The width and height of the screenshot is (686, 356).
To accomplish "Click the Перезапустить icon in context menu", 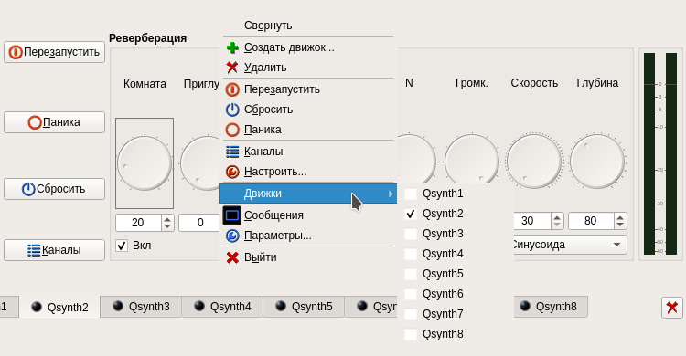I will click(x=232, y=89).
